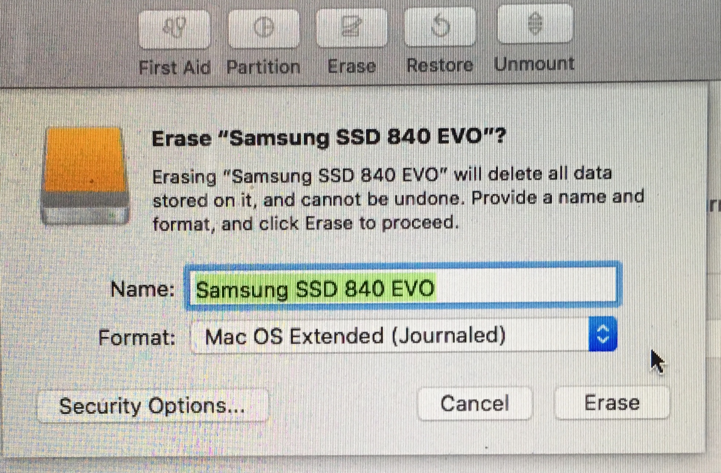Open Security Options

[x=153, y=406]
